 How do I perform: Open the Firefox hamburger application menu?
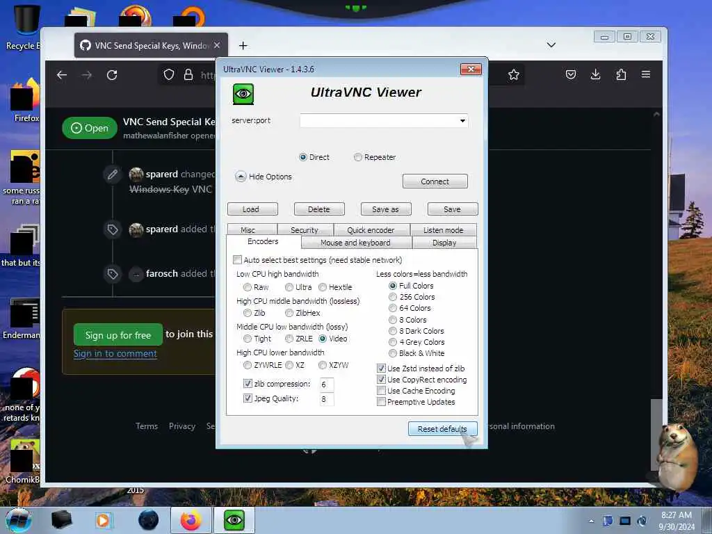(x=646, y=74)
